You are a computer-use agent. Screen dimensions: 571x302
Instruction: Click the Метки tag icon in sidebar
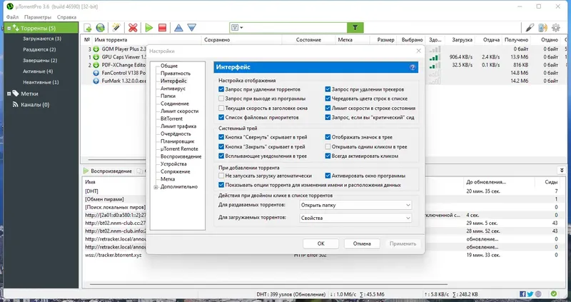[x=16, y=94]
